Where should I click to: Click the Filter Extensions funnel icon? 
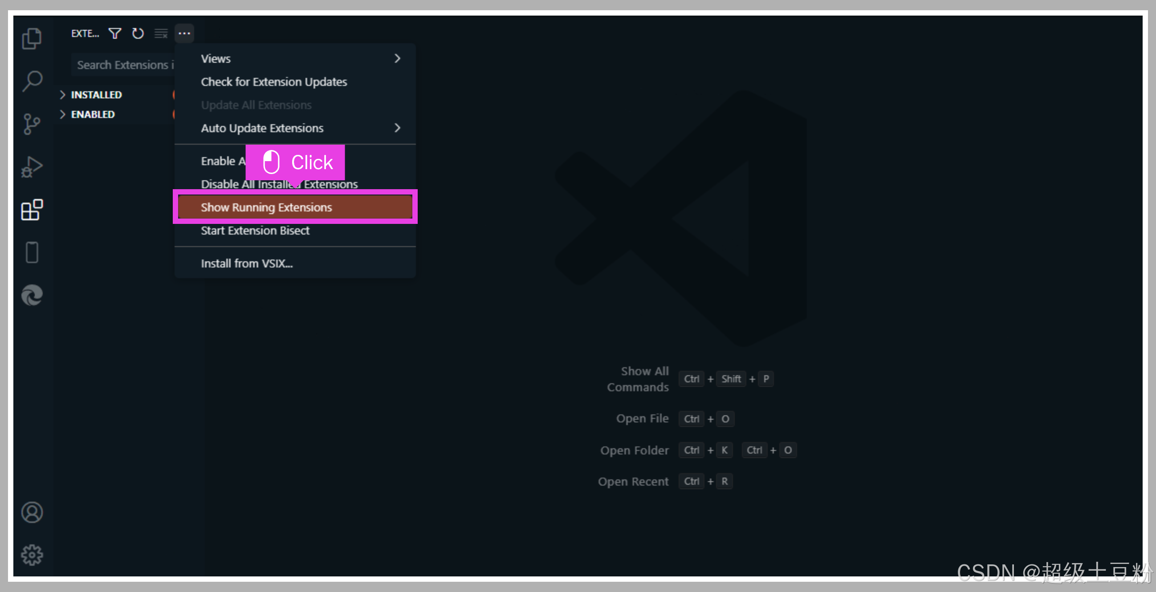[x=115, y=34]
